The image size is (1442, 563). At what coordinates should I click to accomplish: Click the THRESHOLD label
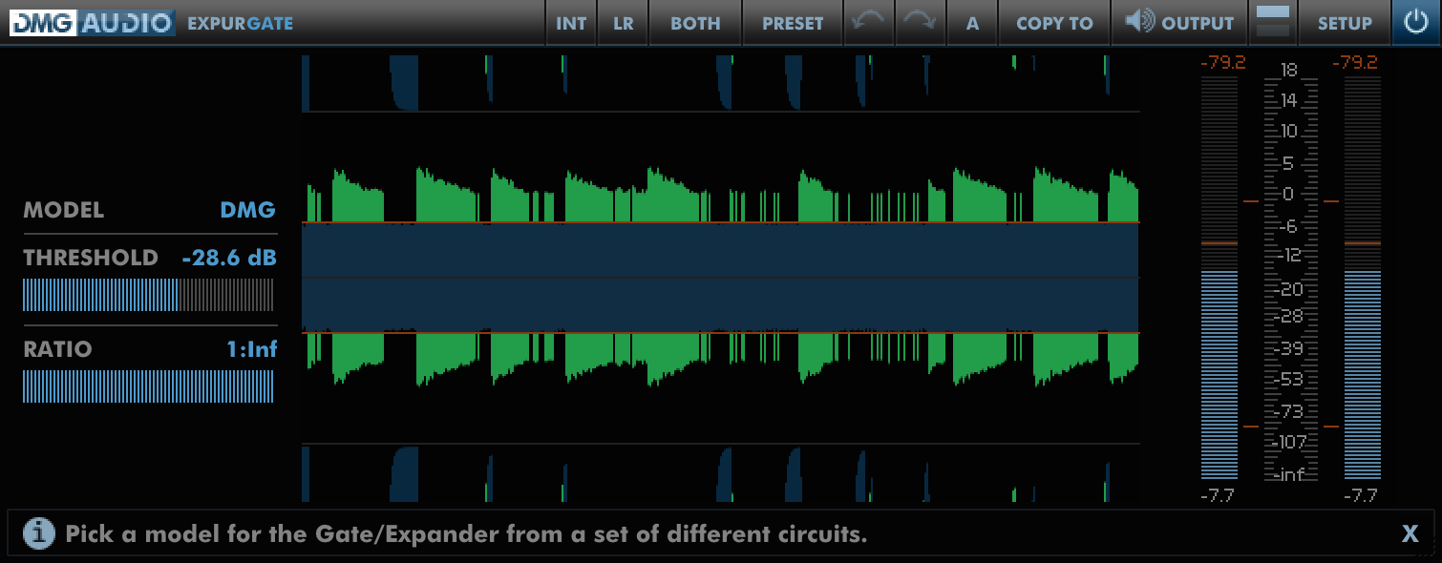pyautogui.click(x=91, y=258)
